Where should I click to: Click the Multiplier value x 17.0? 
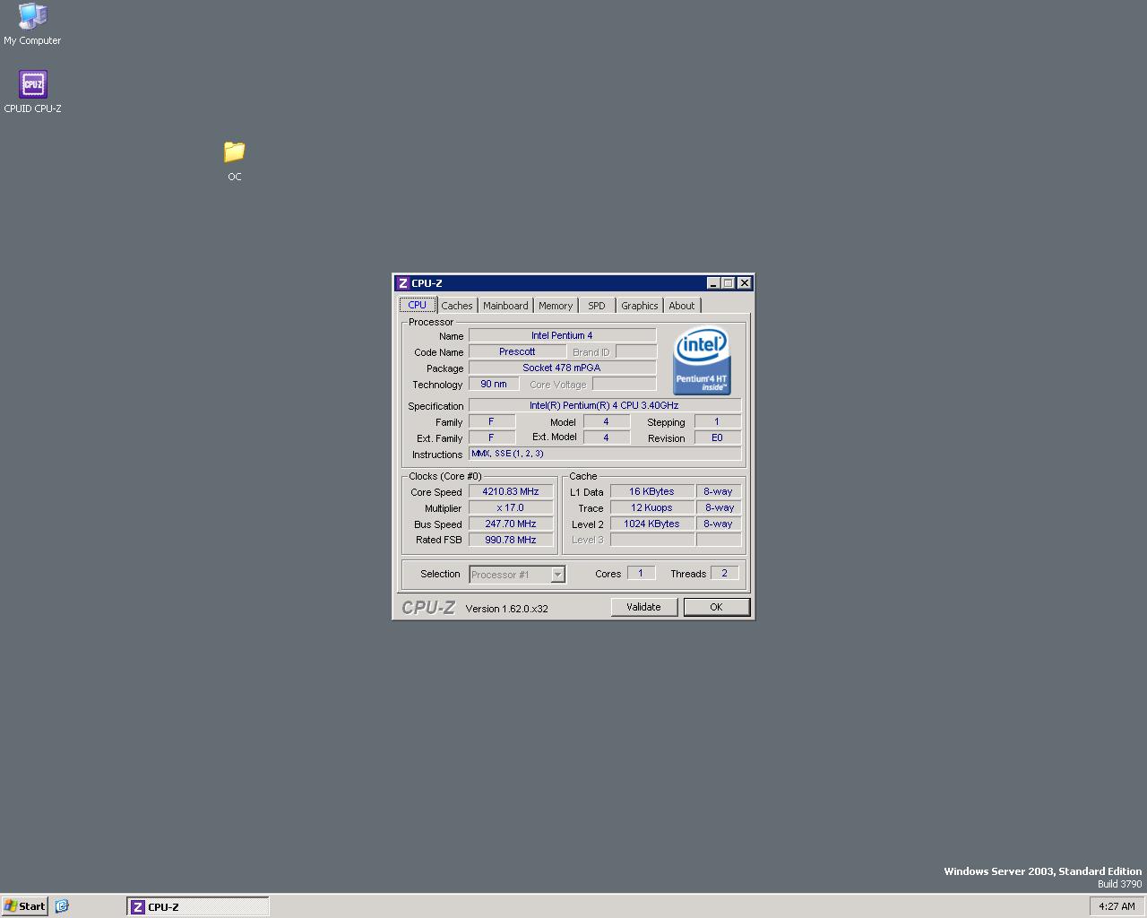(511, 507)
